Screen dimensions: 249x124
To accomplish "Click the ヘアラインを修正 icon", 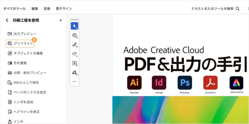I will [x=10, y=112].
